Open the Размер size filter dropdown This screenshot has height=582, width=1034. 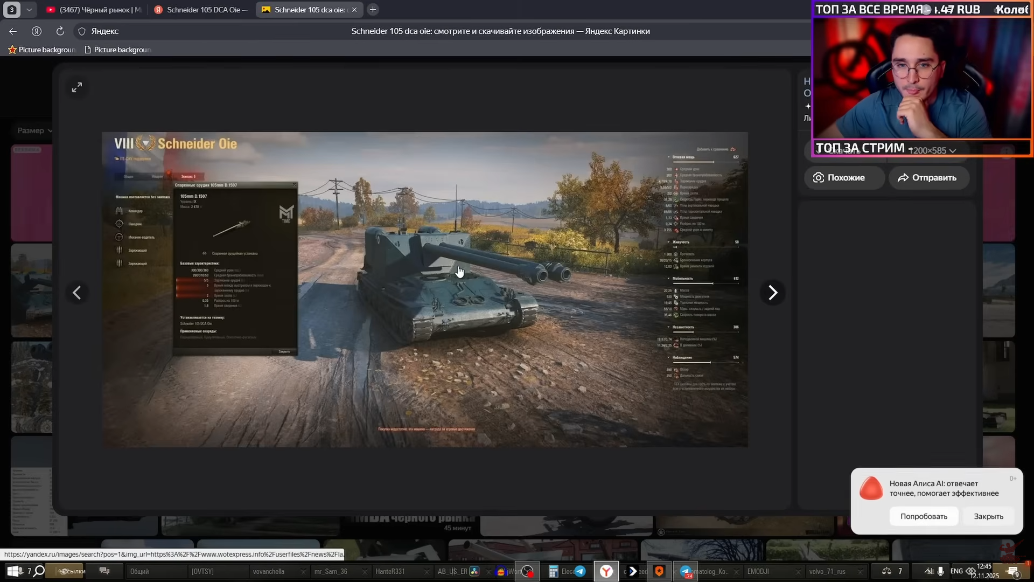pyautogui.click(x=34, y=130)
